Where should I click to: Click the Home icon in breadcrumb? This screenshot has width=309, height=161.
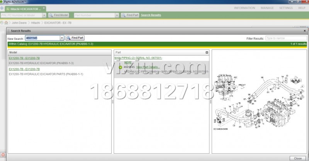tap(6, 23)
